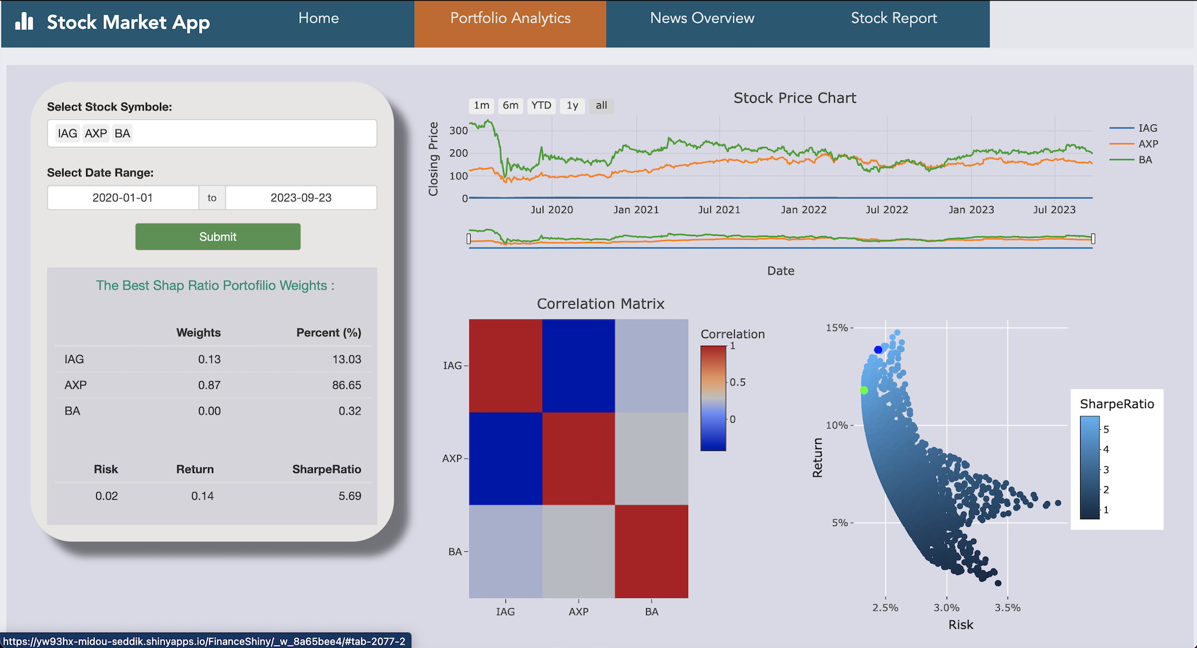Click the SharpeRatio color scale bar

point(1090,467)
